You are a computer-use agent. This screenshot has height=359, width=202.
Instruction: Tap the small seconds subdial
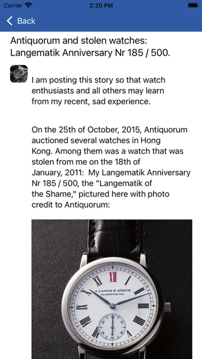pyautogui.click(x=112, y=325)
